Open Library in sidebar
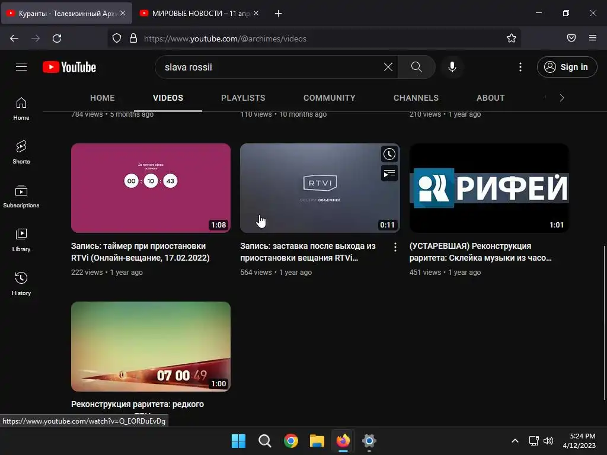 pyautogui.click(x=21, y=241)
